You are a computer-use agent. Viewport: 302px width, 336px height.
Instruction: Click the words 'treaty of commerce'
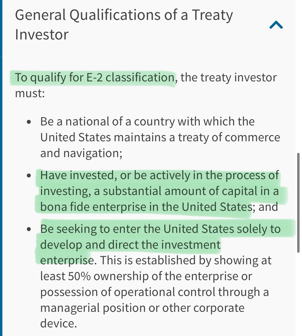pyautogui.click(x=229, y=137)
